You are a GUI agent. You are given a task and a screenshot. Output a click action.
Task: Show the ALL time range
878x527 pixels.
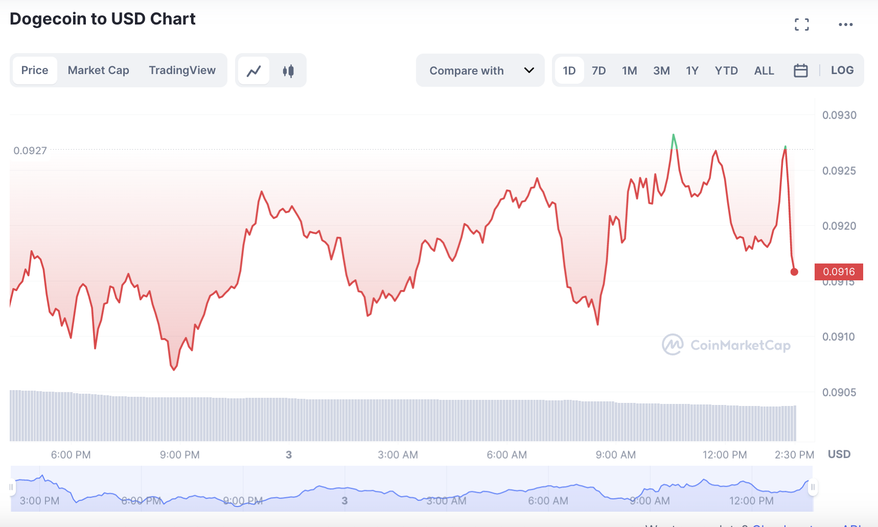764,70
